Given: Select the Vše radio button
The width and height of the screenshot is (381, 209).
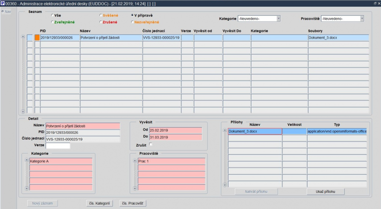Looking at the screenshot, I should click(x=52, y=15).
